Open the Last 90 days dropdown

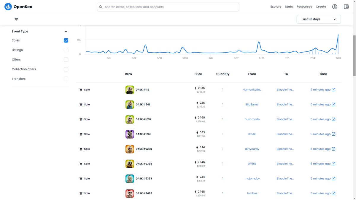tap(319, 19)
